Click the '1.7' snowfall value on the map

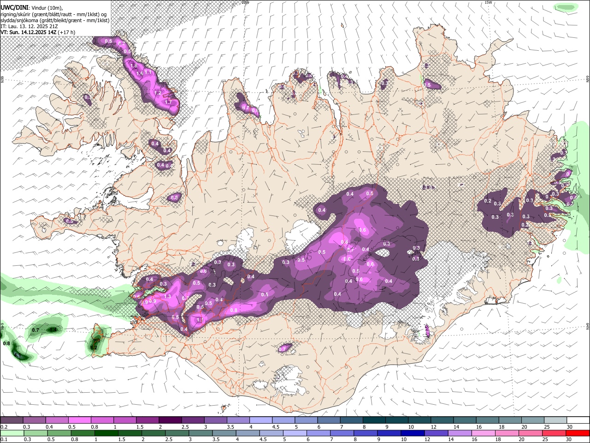point(168,102)
